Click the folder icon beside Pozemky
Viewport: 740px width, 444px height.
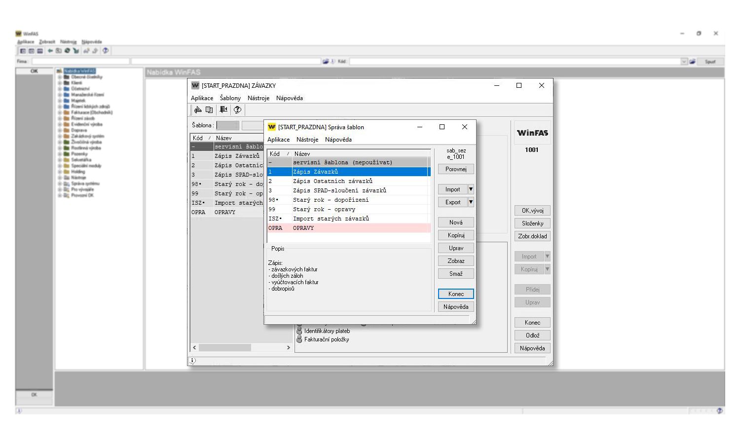(66, 154)
